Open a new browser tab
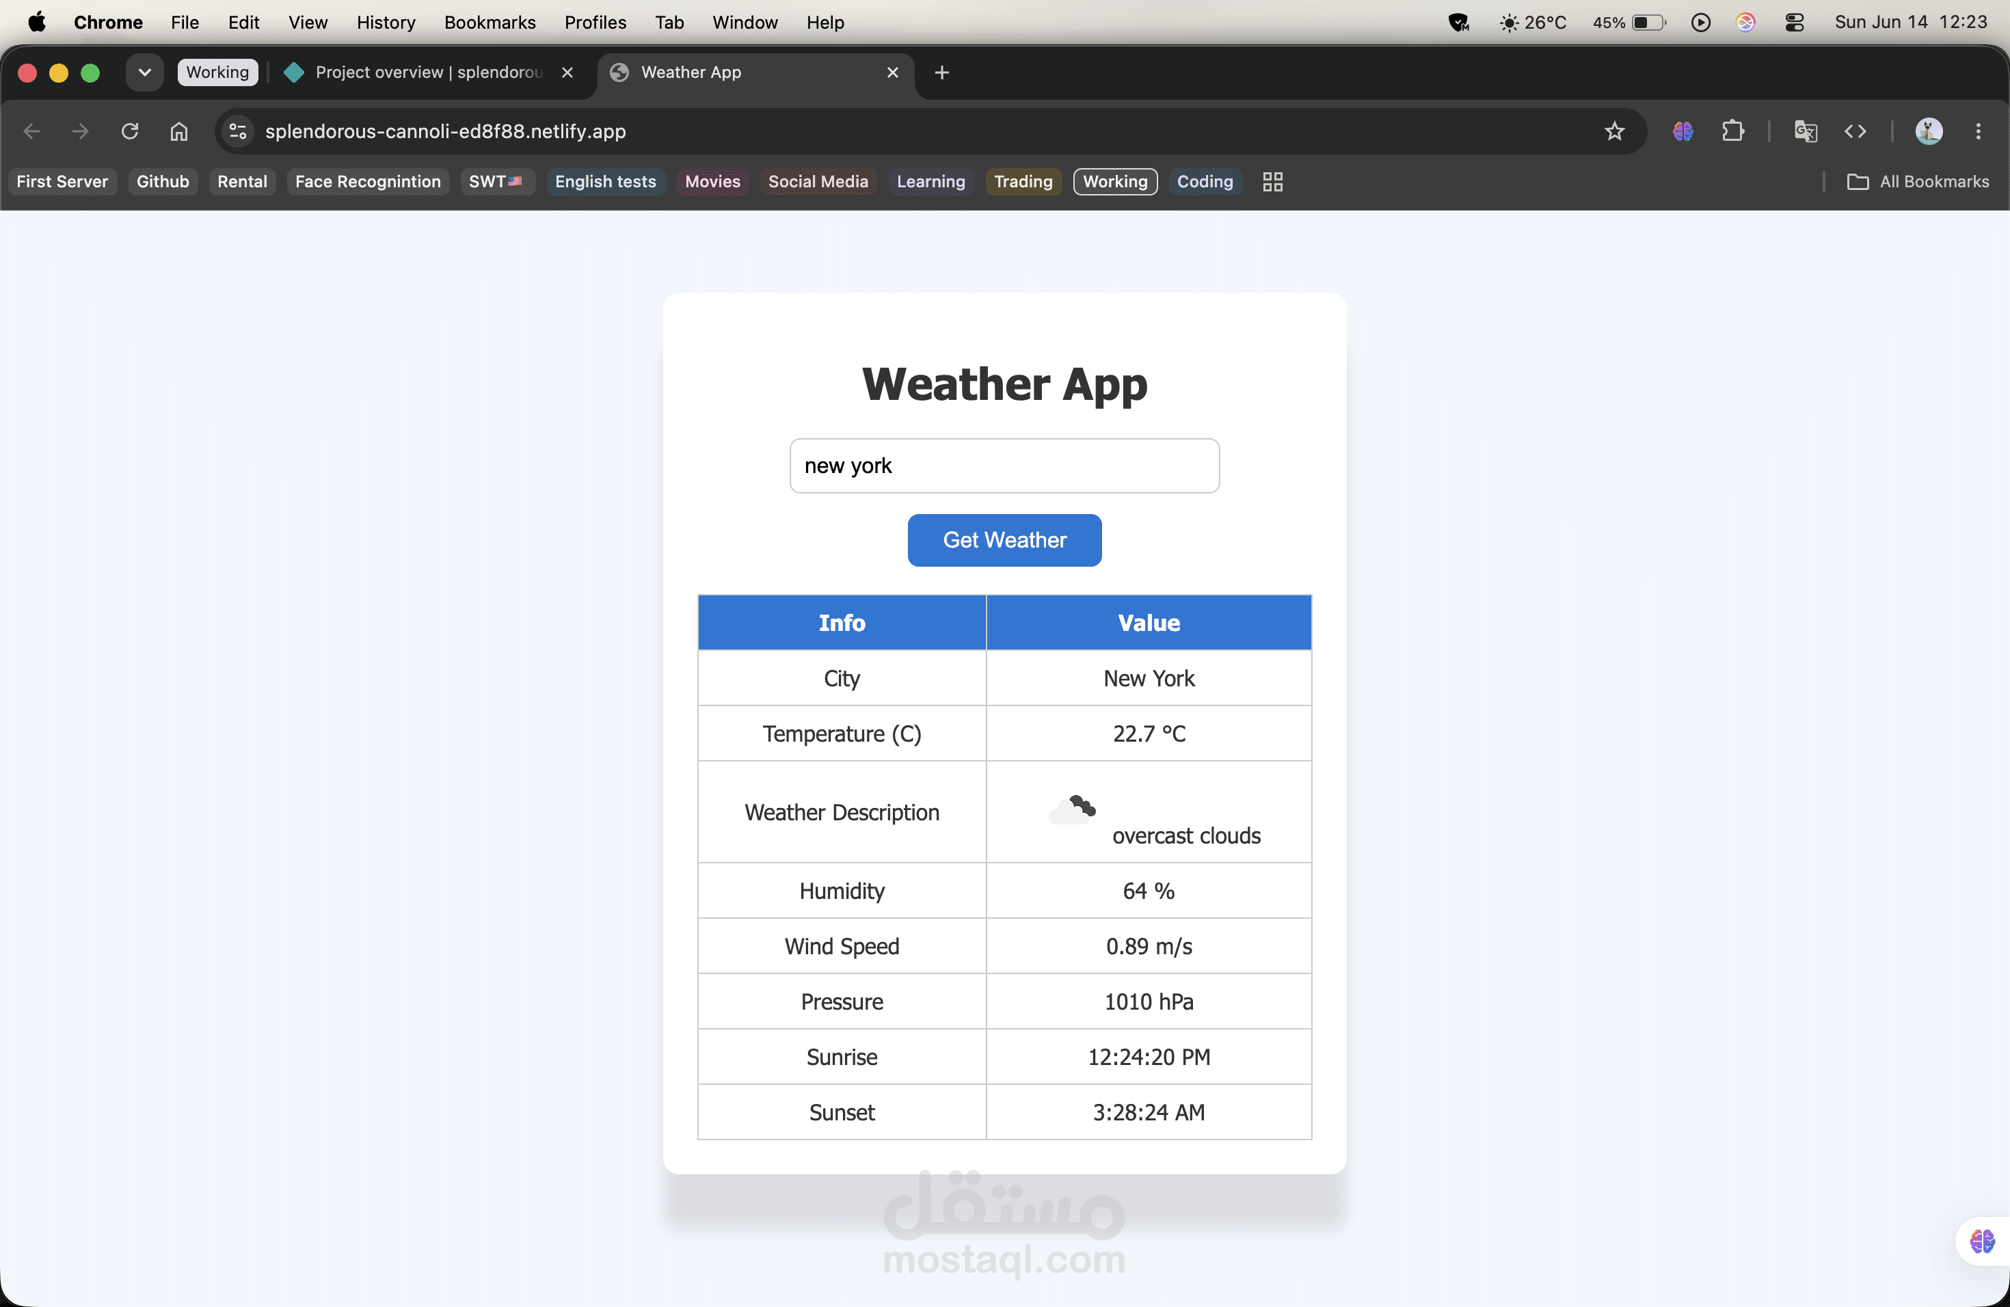2010x1307 pixels. point(941,72)
